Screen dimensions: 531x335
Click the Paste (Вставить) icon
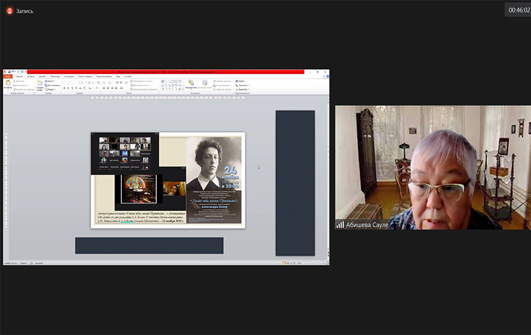(8, 84)
